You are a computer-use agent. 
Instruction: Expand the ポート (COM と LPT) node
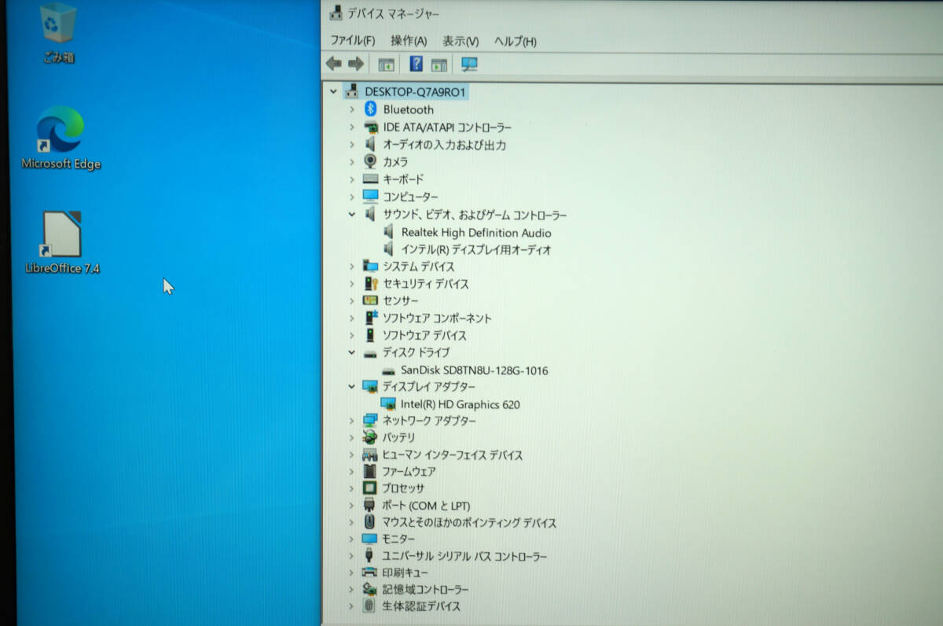pos(352,506)
